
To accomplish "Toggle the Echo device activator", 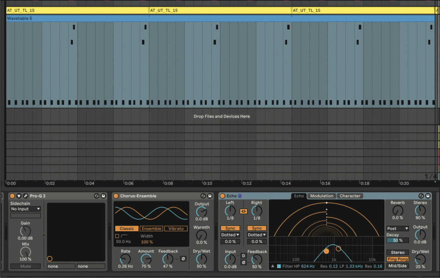I will 223,196.
